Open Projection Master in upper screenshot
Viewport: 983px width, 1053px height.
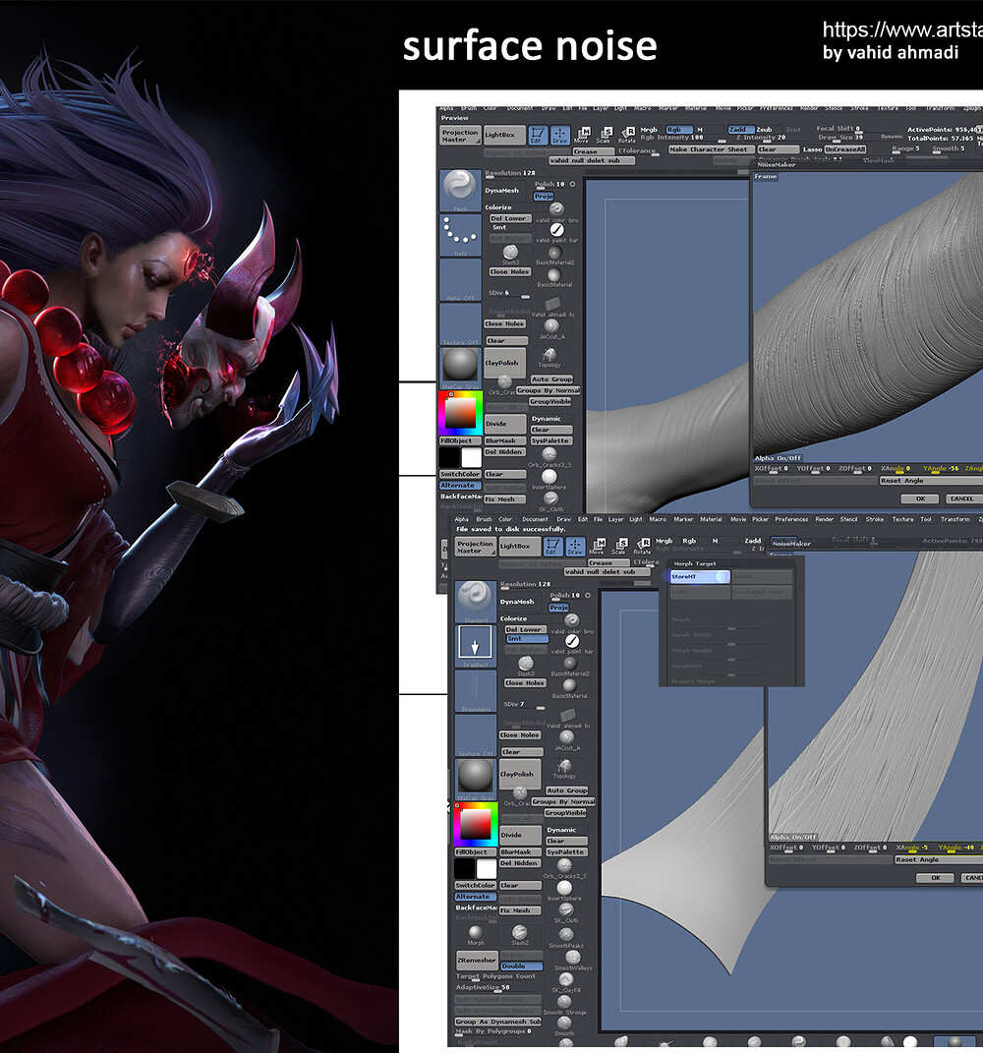click(x=460, y=135)
